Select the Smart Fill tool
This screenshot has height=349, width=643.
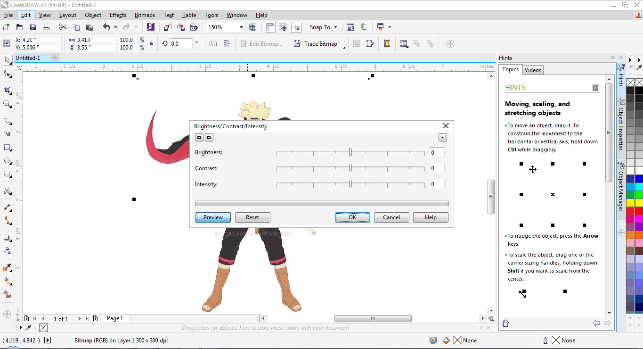pos(7,294)
